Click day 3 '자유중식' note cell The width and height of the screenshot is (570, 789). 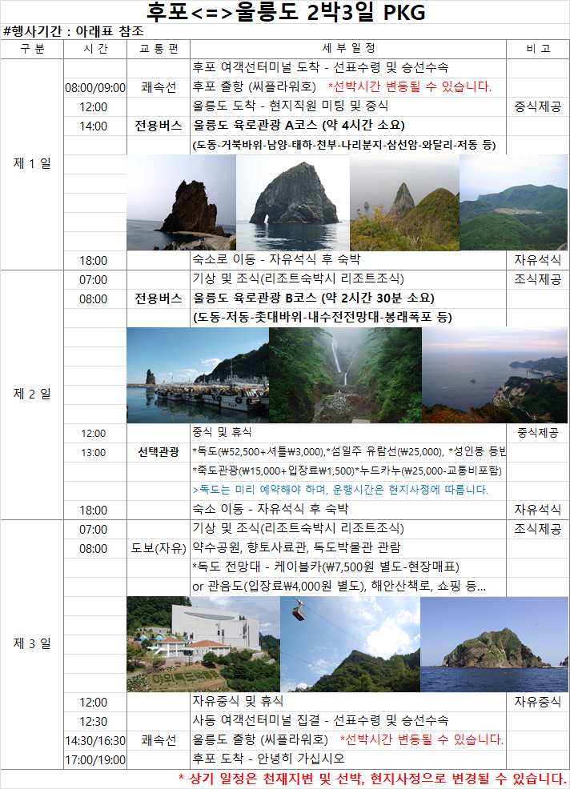pyautogui.click(x=538, y=702)
